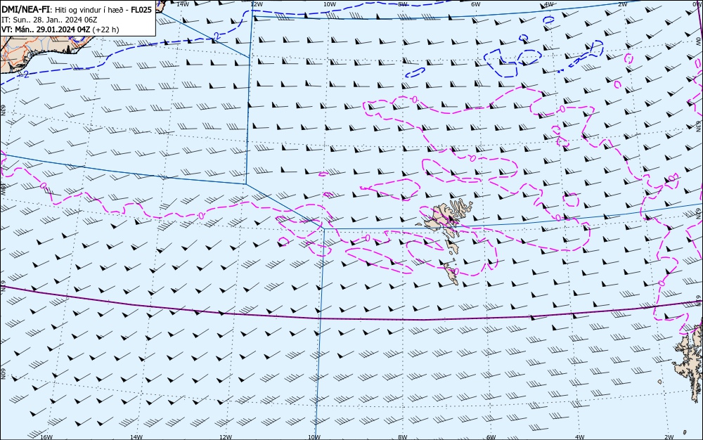The width and height of the screenshot is (703, 440).
Task: Click the '60N' latitude label on the left edge
Action: [3, 374]
